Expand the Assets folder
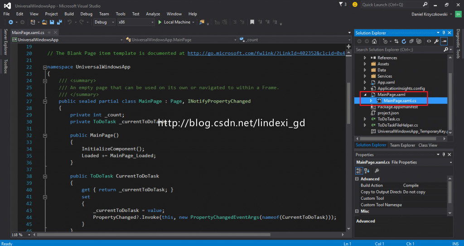This screenshot has width=464, height=246. click(x=365, y=64)
